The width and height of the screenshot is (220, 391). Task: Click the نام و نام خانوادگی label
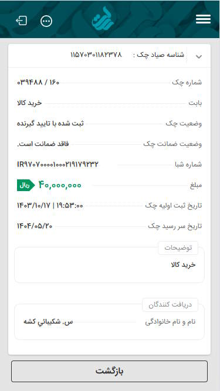click(x=170, y=322)
